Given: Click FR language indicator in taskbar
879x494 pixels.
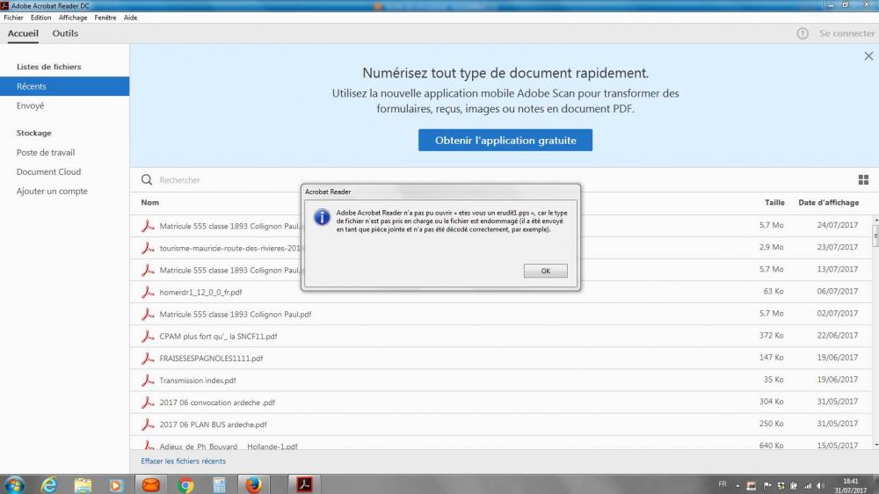Looking at the screenshot, I should (723, 484).
